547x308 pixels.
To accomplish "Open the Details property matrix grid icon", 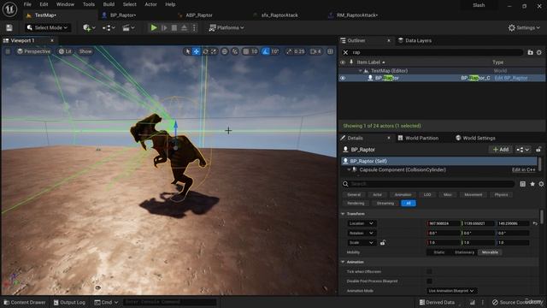I will 522,184.
